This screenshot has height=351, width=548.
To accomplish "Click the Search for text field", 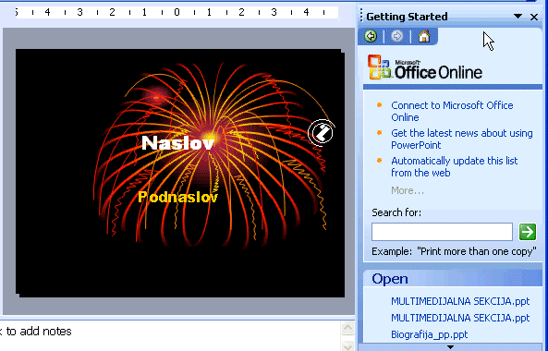I will [442, 232].
